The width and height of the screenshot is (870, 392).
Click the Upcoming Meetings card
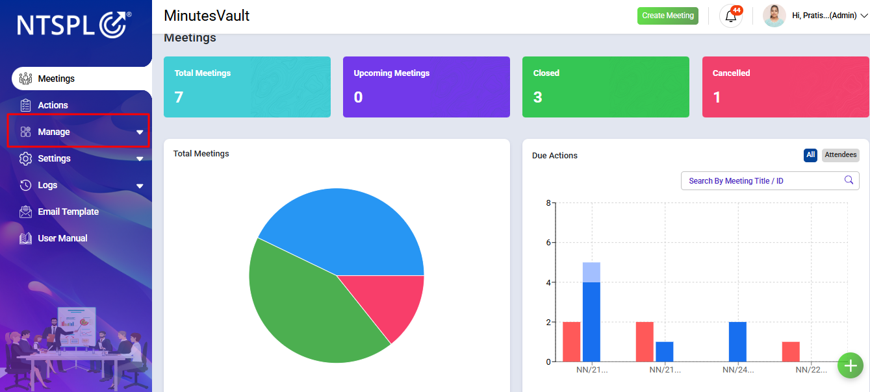[426, 87]
